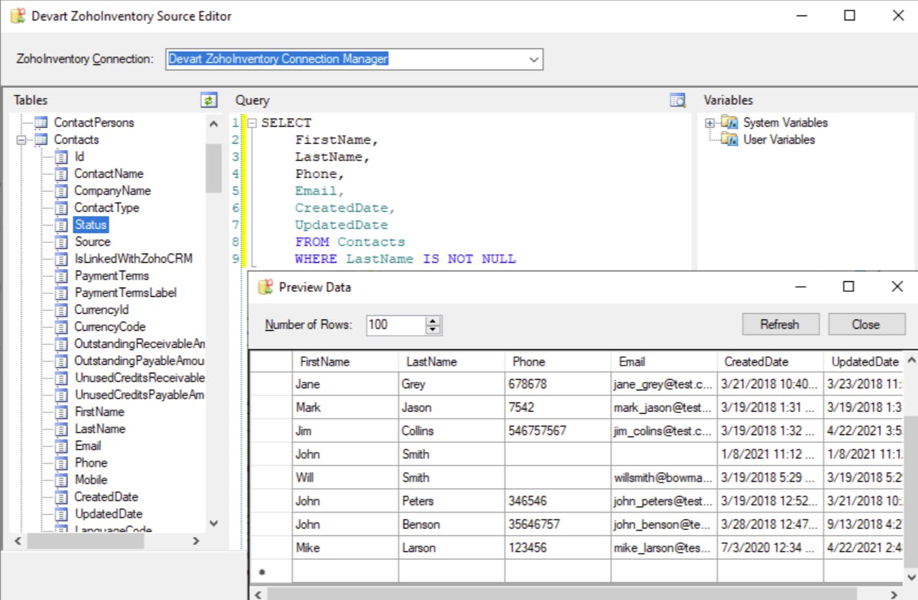The height and width of the screenshot is (600, 918).
Task: Click the CurrencyCode field icon
Action: click(62, 327)
